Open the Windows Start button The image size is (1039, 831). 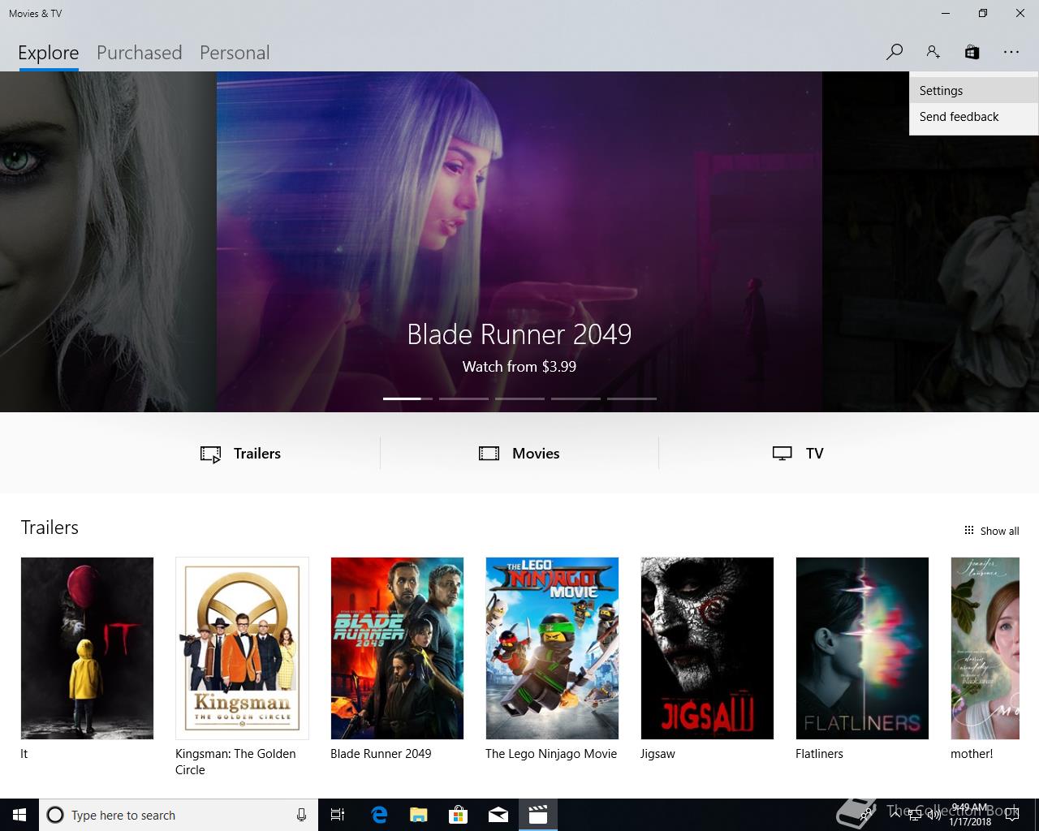tap(19, 815)
